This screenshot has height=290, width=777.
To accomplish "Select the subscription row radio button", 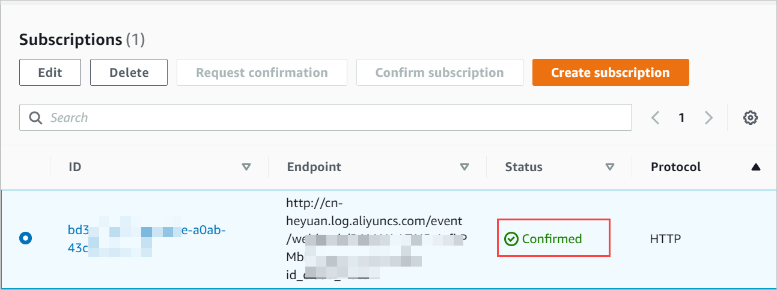I will (x=25, y=238).
